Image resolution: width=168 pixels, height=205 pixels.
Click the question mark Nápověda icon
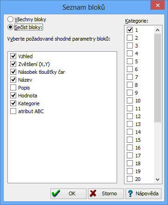click(x=131, y=193)
